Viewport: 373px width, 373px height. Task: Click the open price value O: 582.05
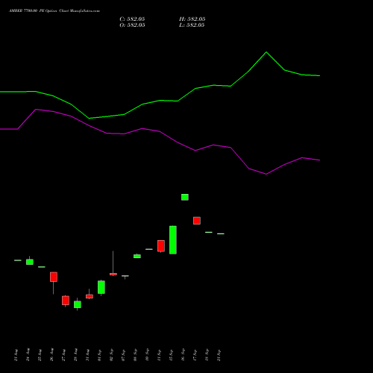coord(132,25)
